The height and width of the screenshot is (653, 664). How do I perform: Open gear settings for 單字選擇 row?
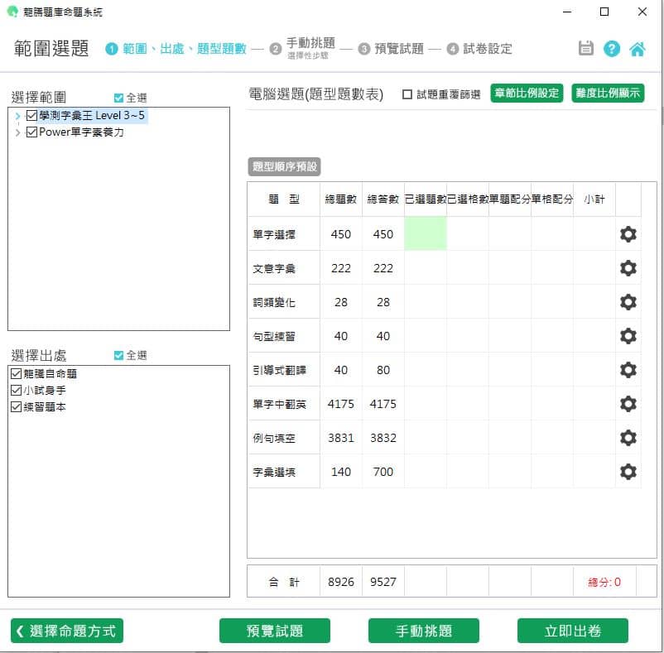(628, 234)
